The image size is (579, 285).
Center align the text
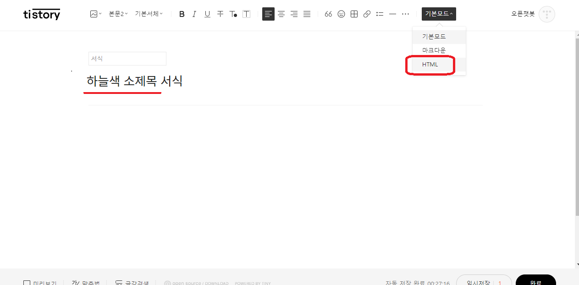click(x=281, y=14)
